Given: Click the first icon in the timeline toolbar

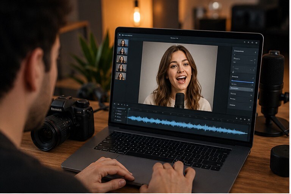Looking at the screenshot, I should point(114,104).
